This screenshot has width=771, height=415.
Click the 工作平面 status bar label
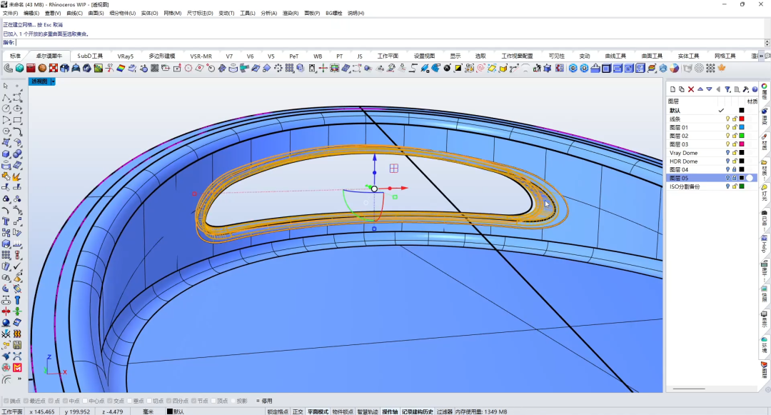[x=12, y=411]
